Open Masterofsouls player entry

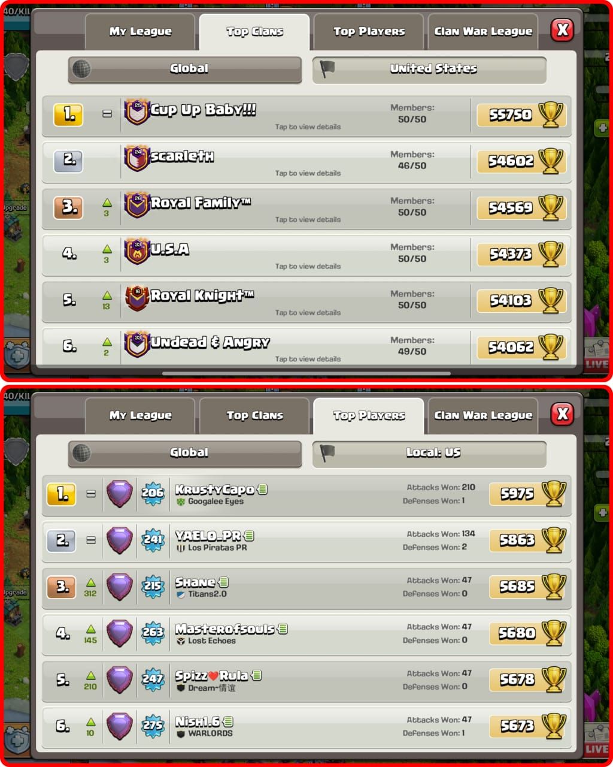pyautogui.click(x=306, y=633)
